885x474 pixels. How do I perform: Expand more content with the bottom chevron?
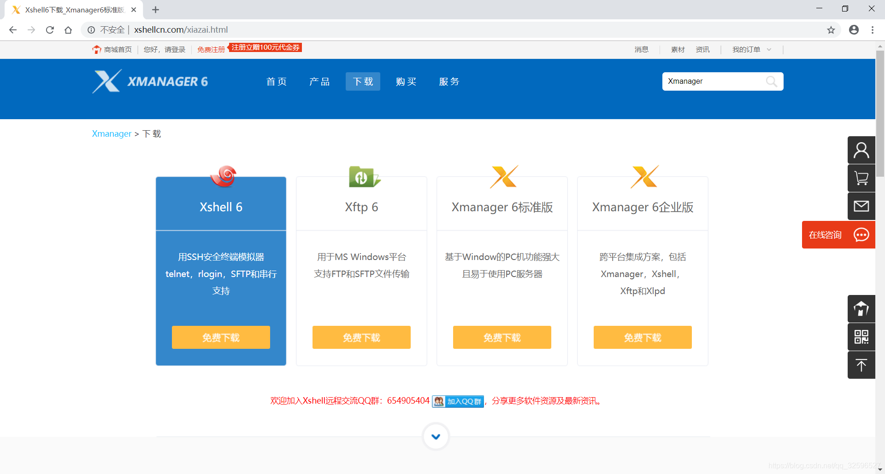click(x=435, y=436)
